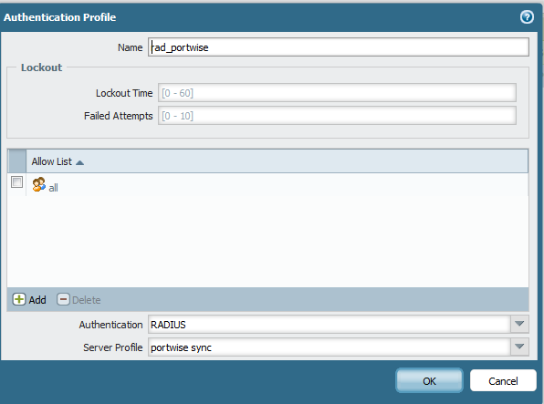
Task: Click the Failed Attempts field
Action: click(337, 116)
